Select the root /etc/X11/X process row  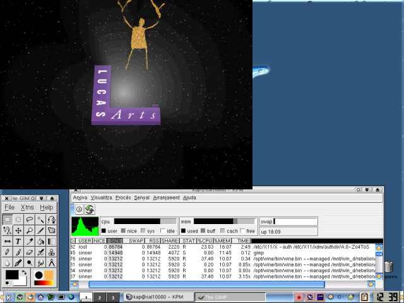(x=223, y=247)
